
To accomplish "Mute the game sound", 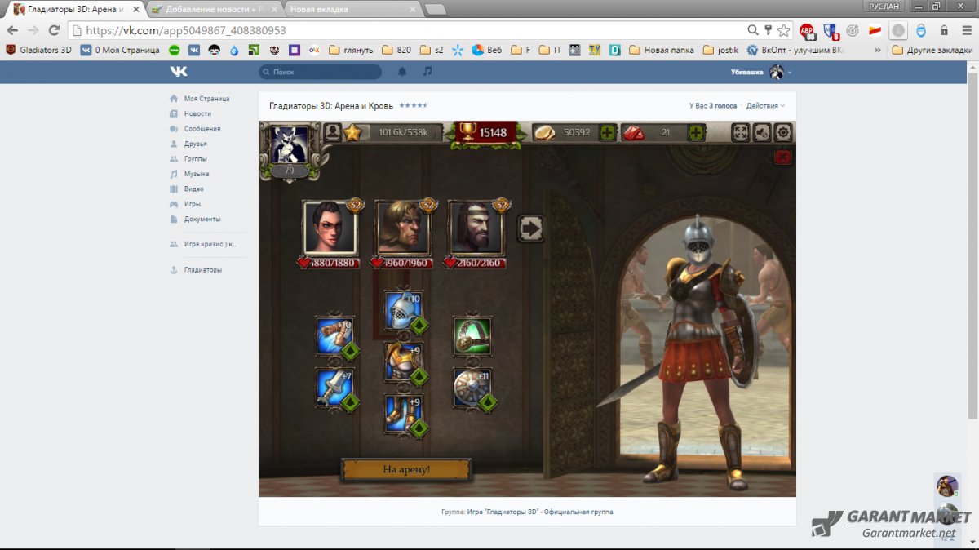I will click(762, 132).
